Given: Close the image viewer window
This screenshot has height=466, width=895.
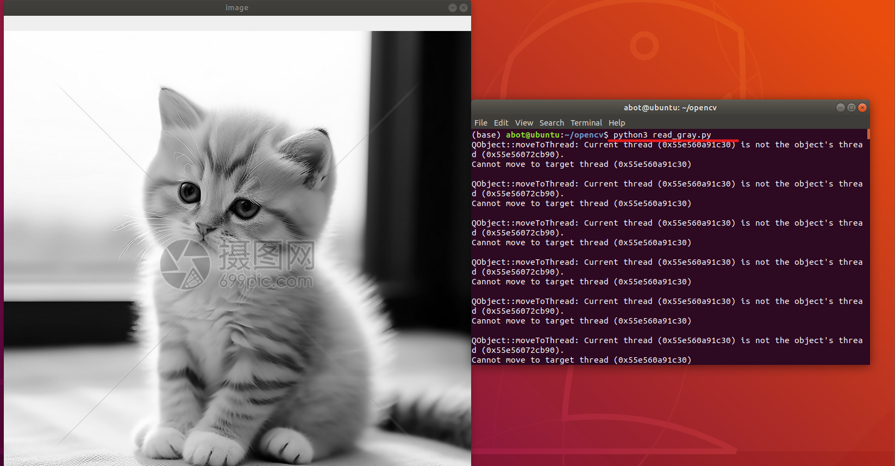Looking at the screenshot, I should tap(463, 8).
